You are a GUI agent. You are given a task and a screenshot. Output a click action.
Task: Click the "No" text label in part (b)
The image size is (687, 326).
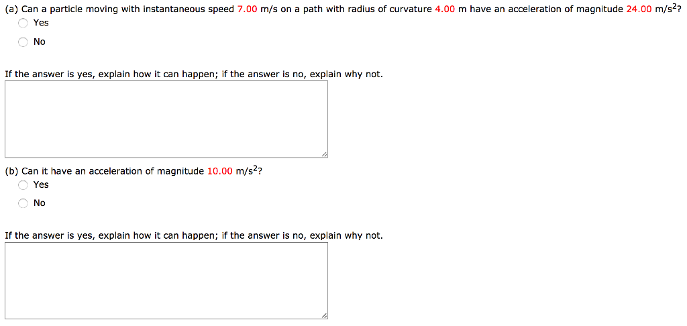coord(40,203)
